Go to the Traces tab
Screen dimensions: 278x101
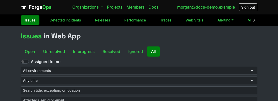click(166, 20)
